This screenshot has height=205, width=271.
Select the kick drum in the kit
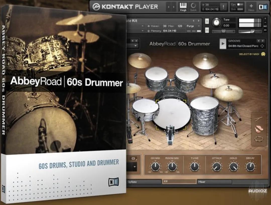pos(172,114)
